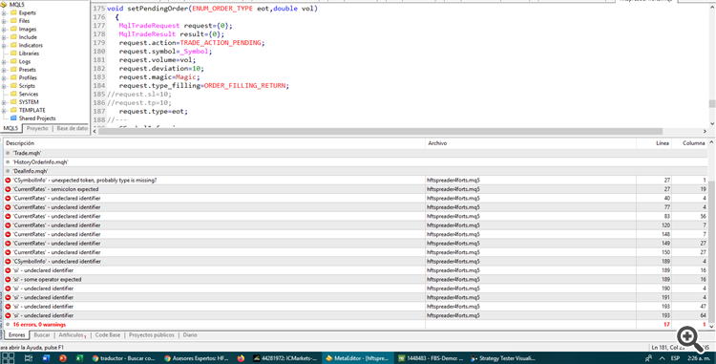Click the Indicators folder icon
The width and height of the screenshot is (716, 364).
[x=13, y=45]
